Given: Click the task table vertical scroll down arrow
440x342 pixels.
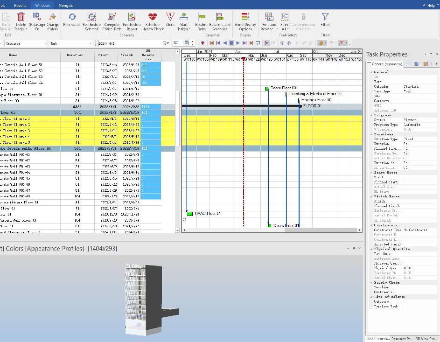Looking at the screenshot, I should pyautogui.click(x=177, y=230).
